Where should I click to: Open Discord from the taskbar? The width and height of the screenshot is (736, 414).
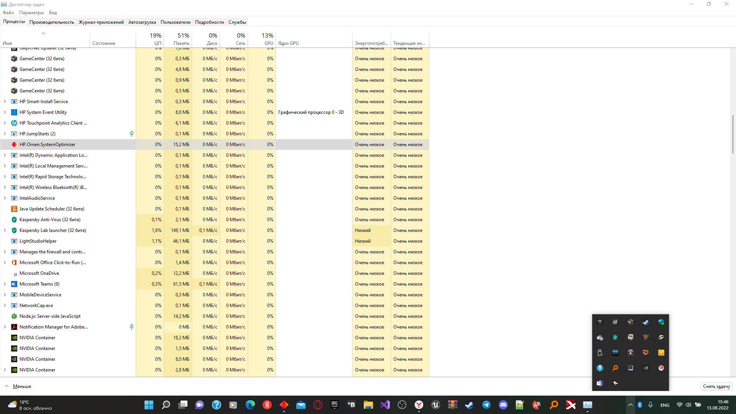point(503,405)
